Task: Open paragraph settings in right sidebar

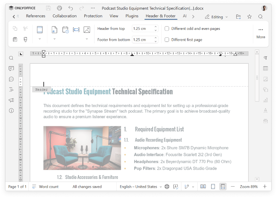Action: click(x=265, y=58)
